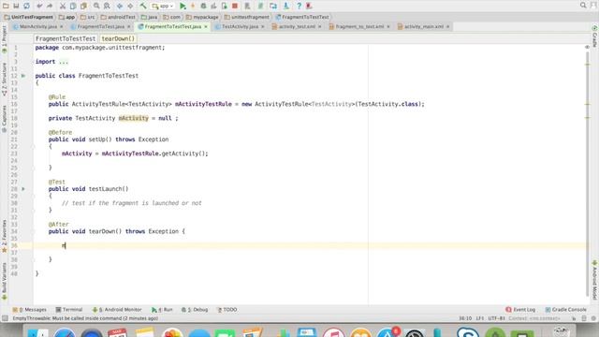
Task: Collapse the testLaunch() method fold marker
Action: click(x=34, y=196)
